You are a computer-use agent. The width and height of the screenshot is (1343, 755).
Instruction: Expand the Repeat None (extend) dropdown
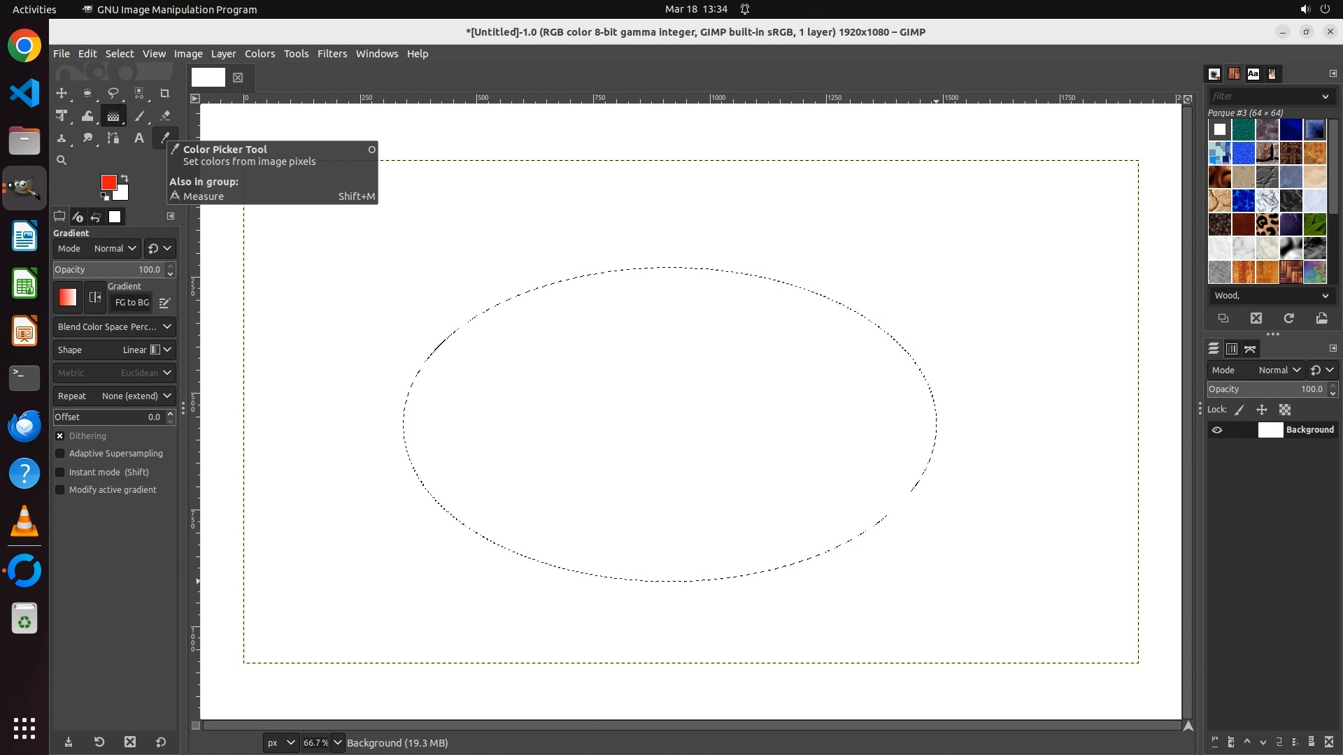[114, 396]
